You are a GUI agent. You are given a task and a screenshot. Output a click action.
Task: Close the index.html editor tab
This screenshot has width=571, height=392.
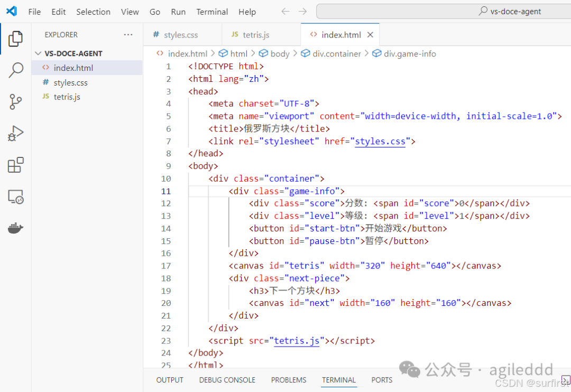tap(370, 34)
